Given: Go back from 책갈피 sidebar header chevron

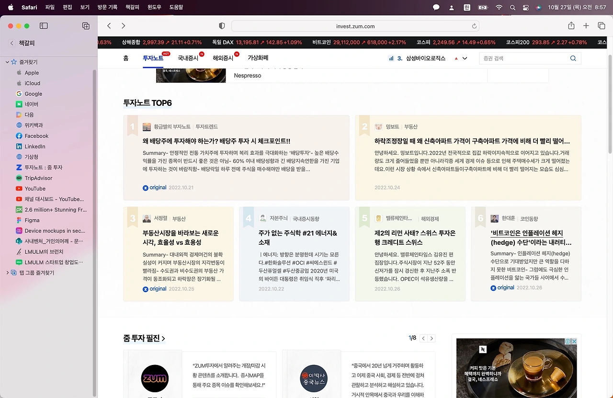Looking at the screenshot, I should (12, 43).
